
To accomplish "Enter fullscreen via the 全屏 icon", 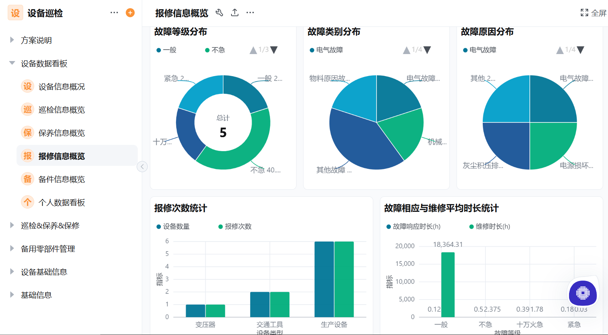I will 584,12.
